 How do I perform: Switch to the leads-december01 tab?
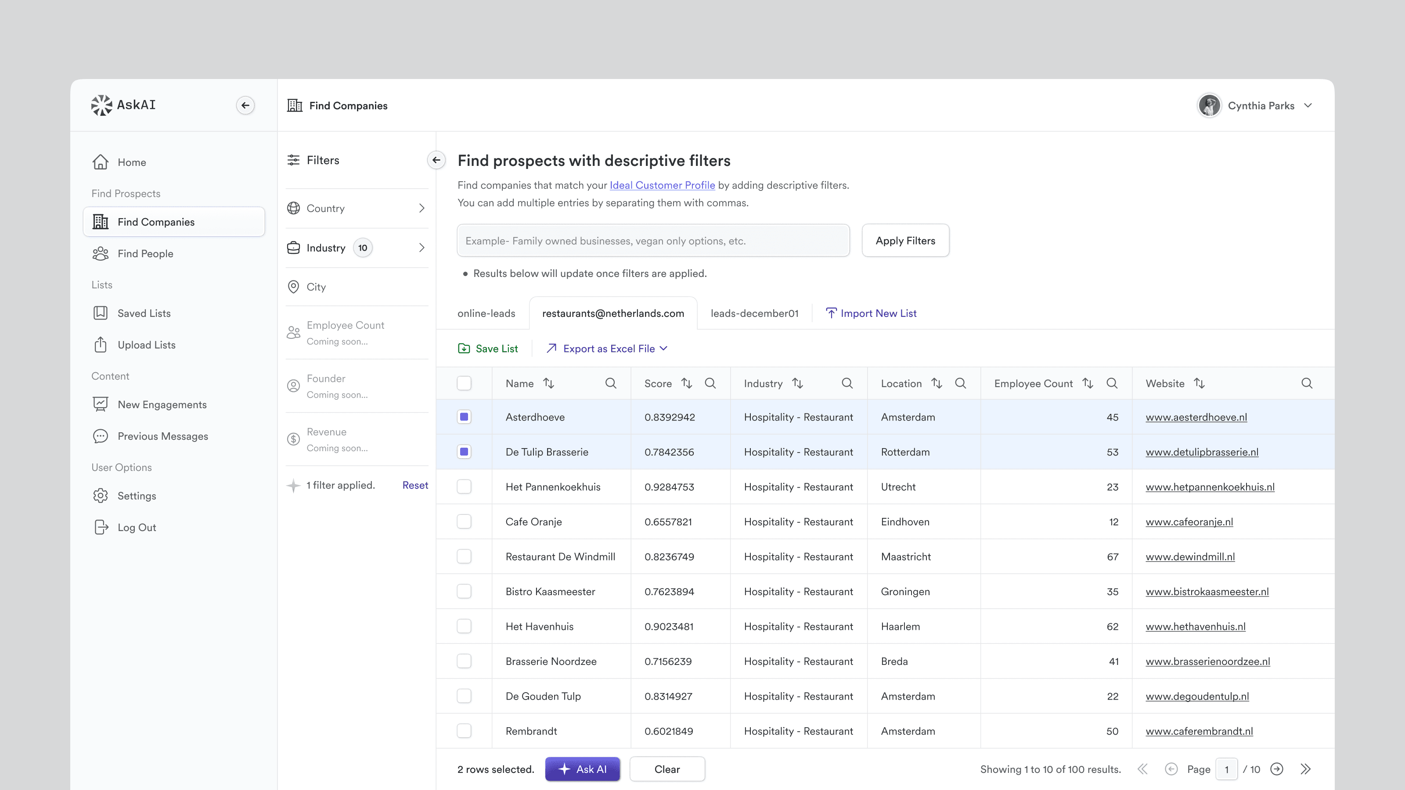(x=754, y=313)
